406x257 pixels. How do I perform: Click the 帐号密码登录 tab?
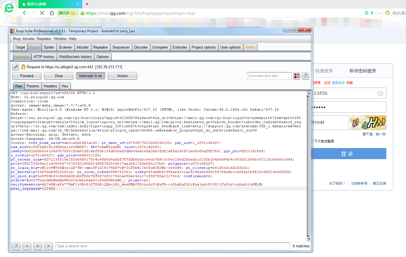pos(363,71)
